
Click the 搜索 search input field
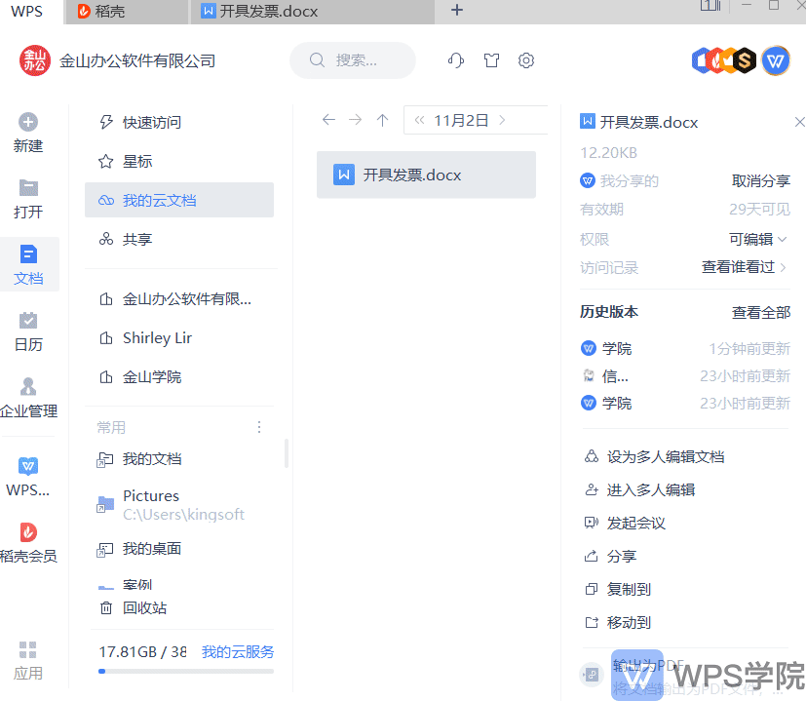point(353,60)
